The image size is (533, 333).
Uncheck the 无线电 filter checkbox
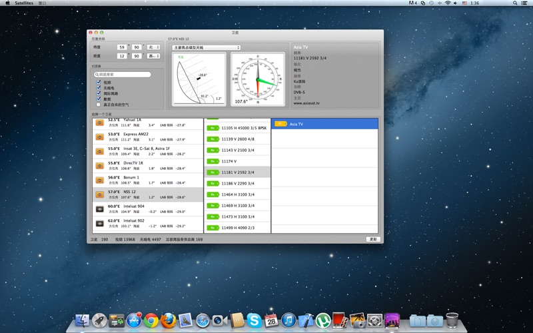click(99, 88)
